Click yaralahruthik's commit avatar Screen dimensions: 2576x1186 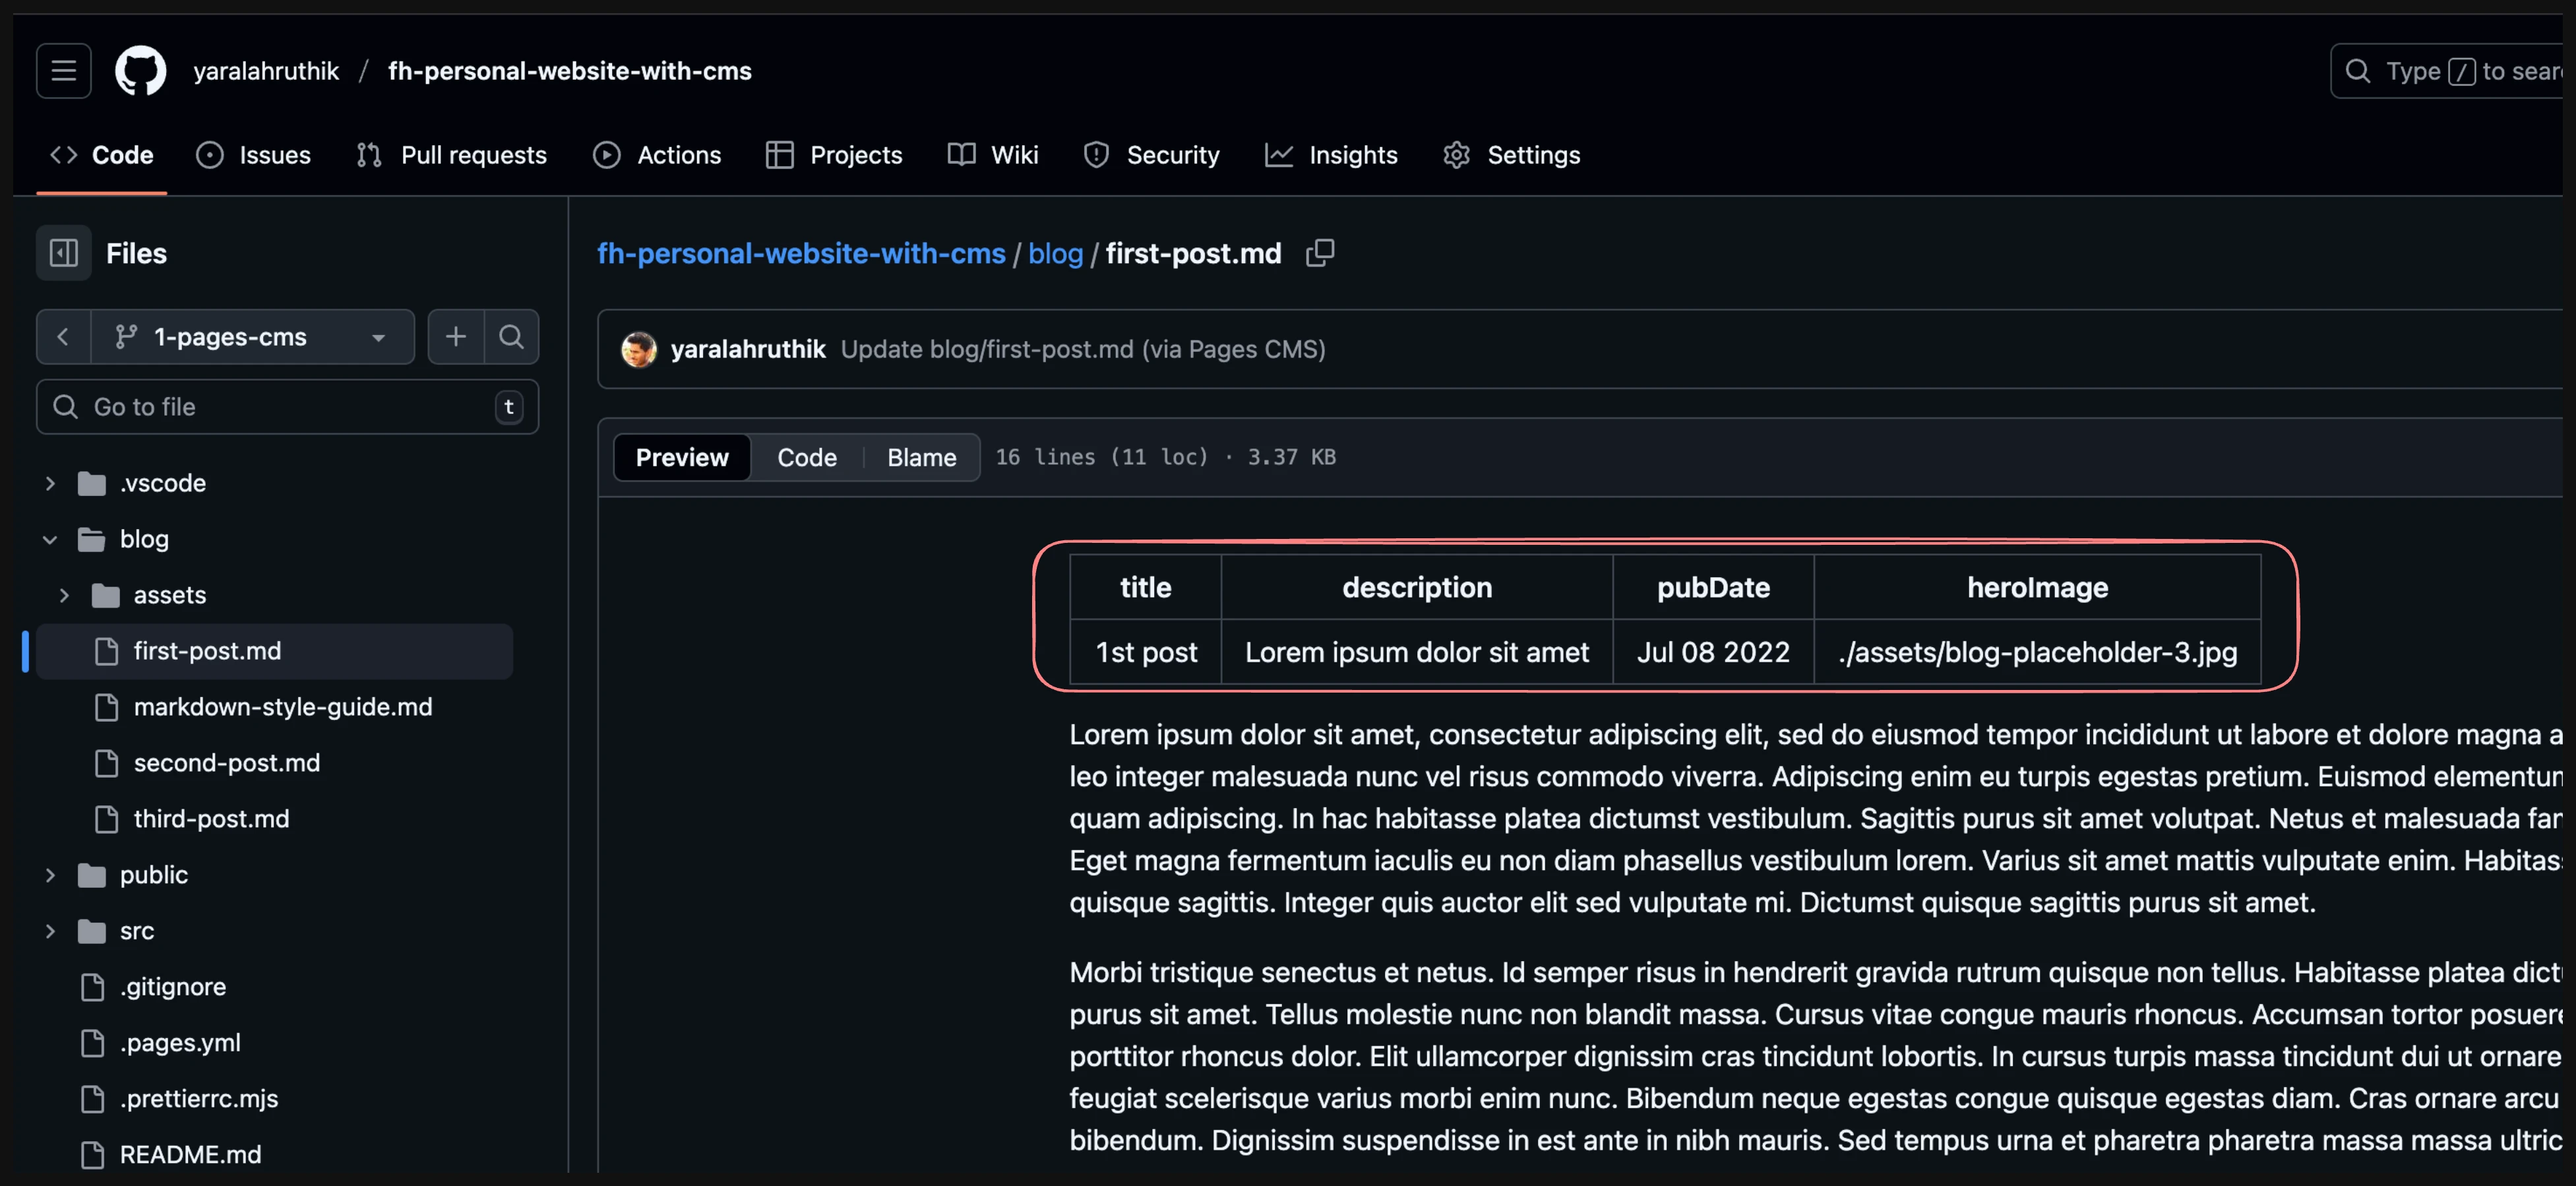click(639, 349)
